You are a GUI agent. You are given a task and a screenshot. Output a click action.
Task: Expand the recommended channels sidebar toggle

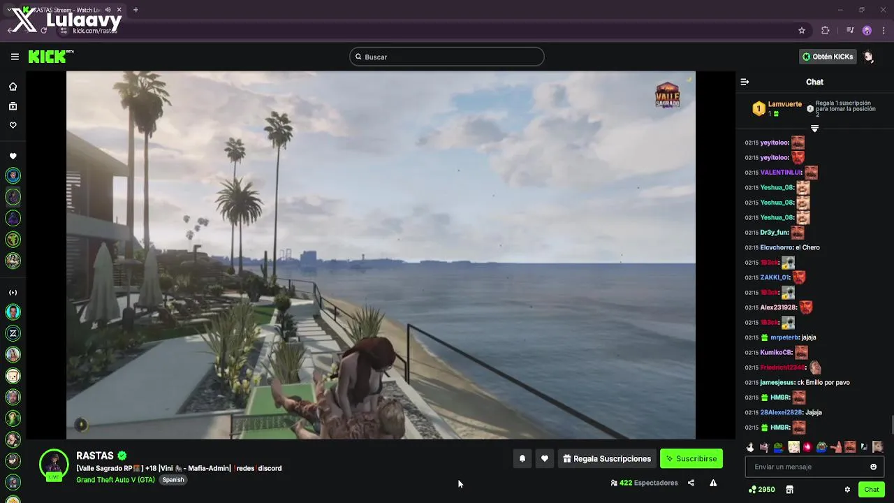[x=13, y=293]
